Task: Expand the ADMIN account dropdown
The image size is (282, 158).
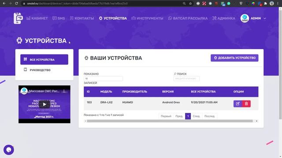Action: [265, 18]
